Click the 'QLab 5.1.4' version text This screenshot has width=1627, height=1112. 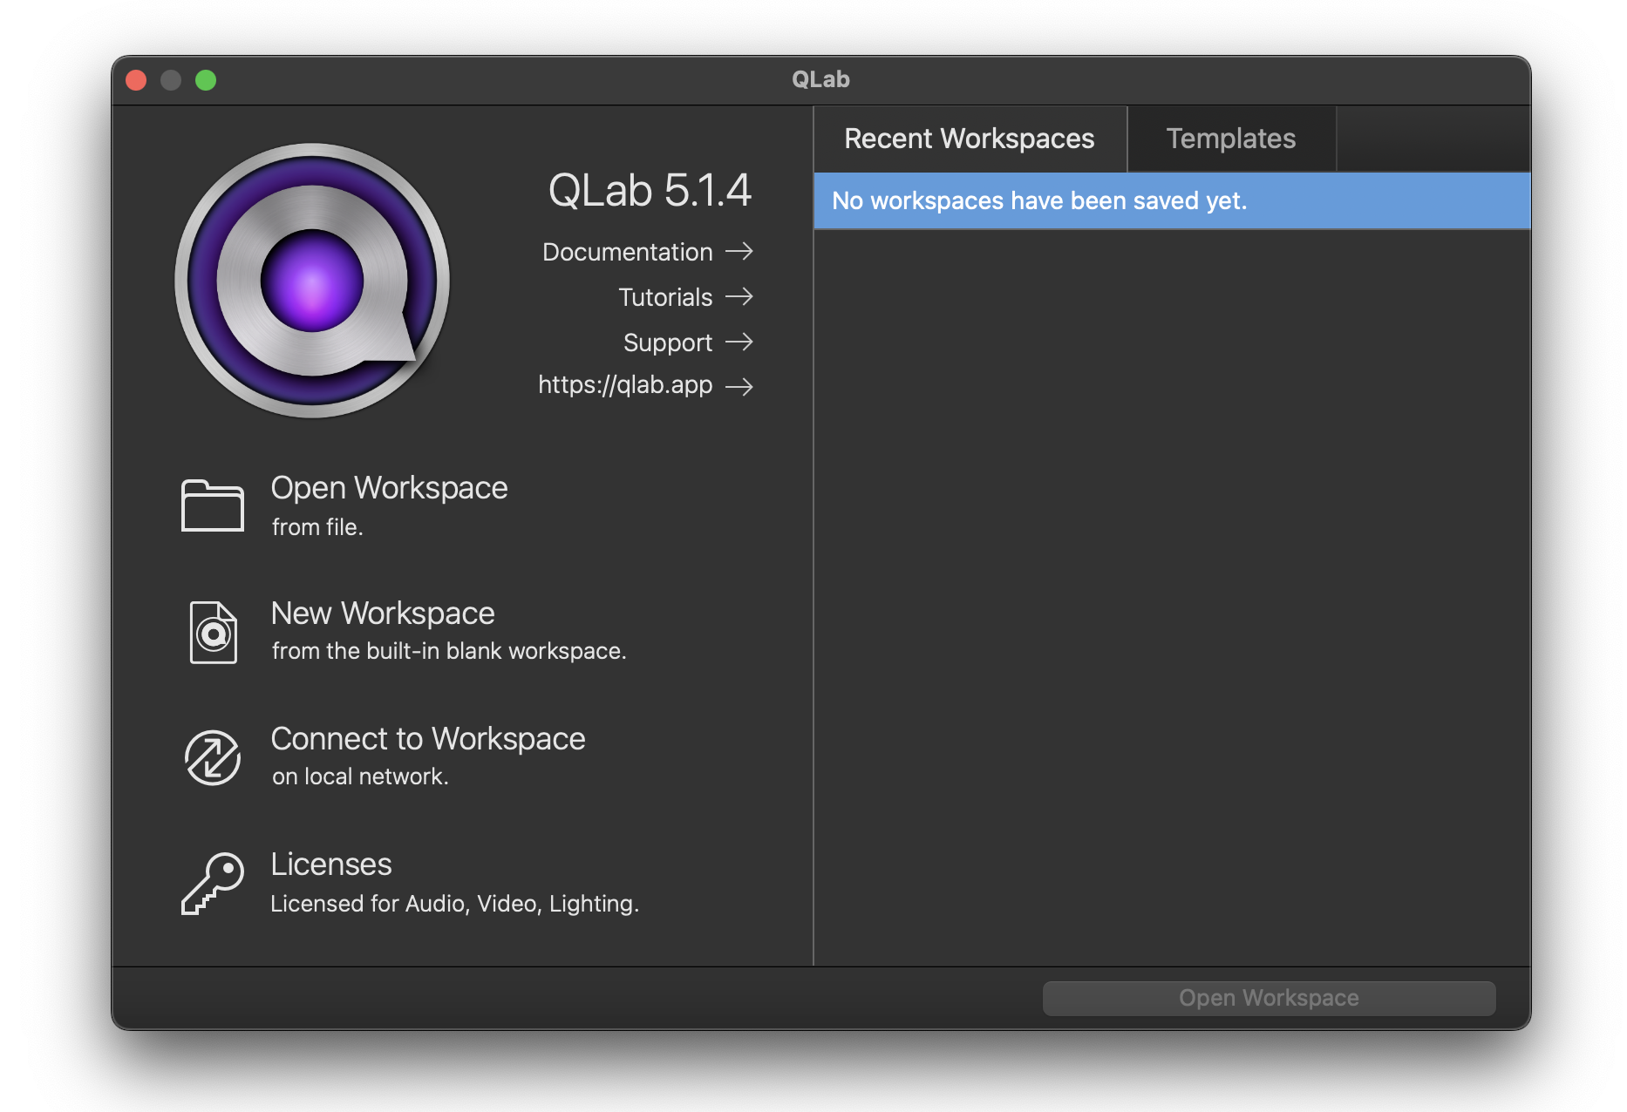(x=650, y=190)
